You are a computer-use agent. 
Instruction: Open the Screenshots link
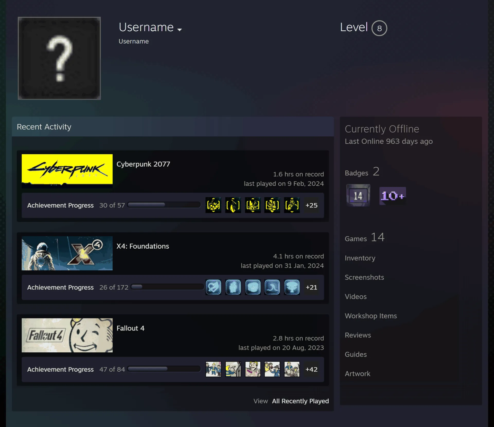point(364,277)
